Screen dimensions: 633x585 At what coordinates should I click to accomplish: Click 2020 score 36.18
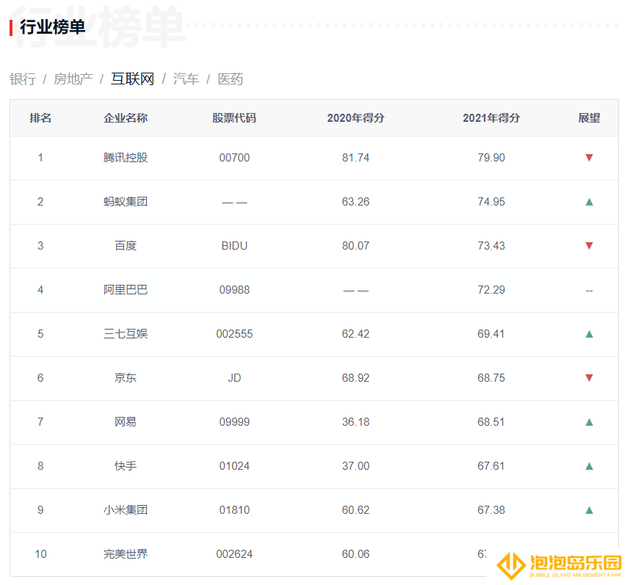pos(355,422)
